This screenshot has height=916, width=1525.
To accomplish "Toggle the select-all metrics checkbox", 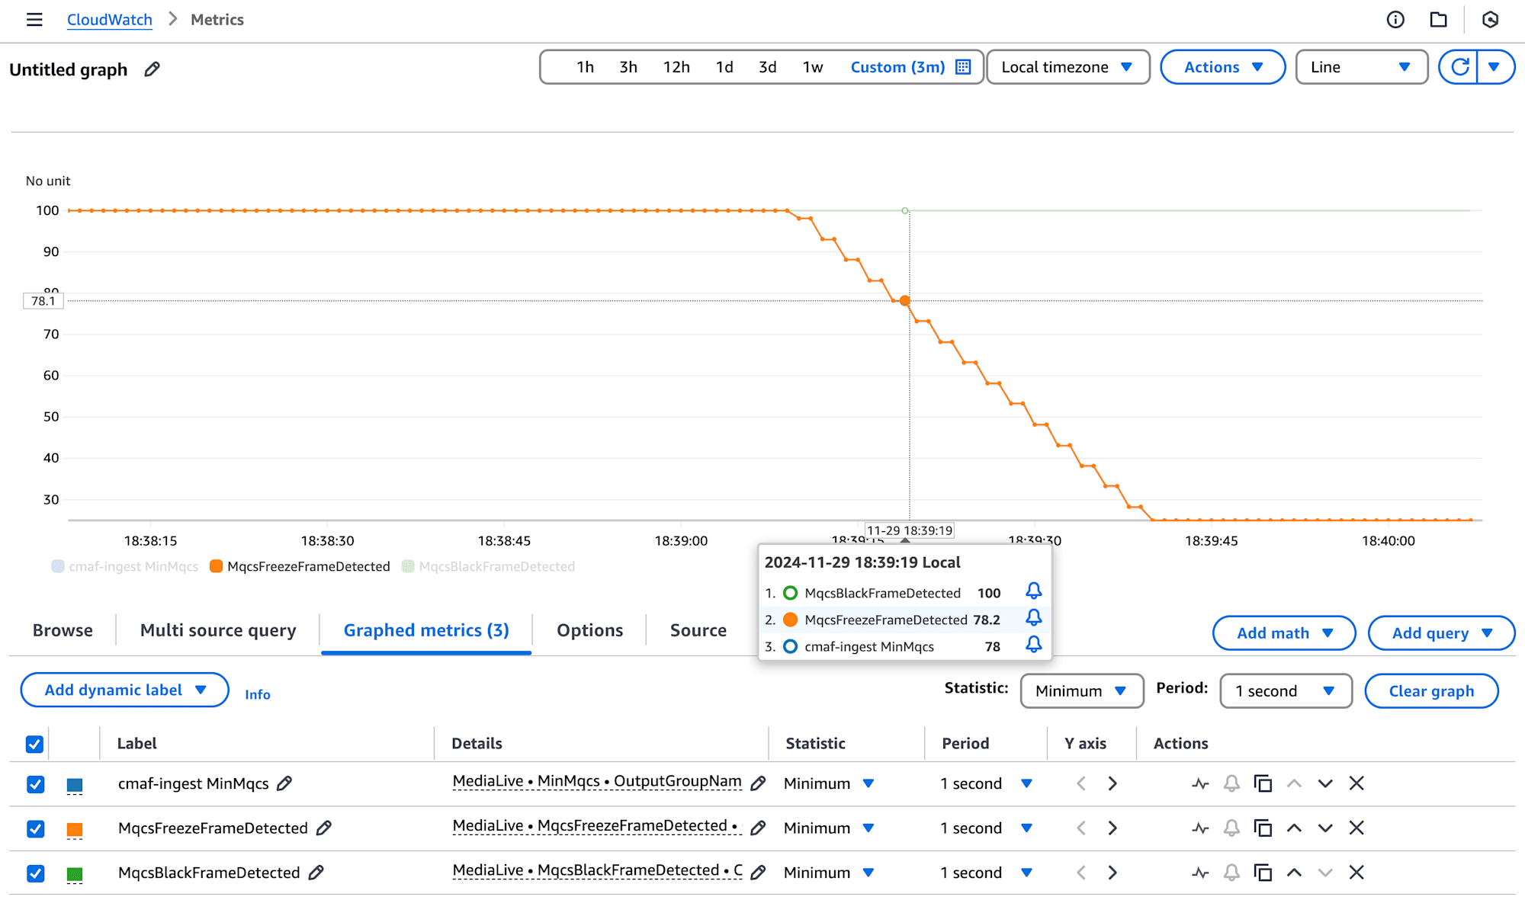I will [34, 744].
